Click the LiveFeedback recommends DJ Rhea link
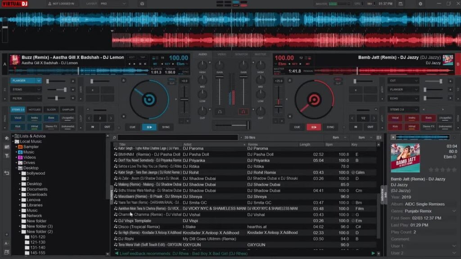 pyautogui.click(x=184, y=253)
